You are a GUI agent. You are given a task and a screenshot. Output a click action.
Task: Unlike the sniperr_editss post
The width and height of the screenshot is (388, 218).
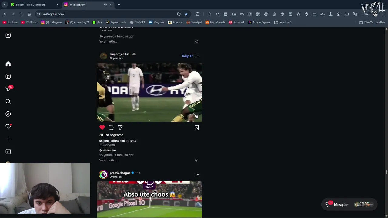pos(102,127)
